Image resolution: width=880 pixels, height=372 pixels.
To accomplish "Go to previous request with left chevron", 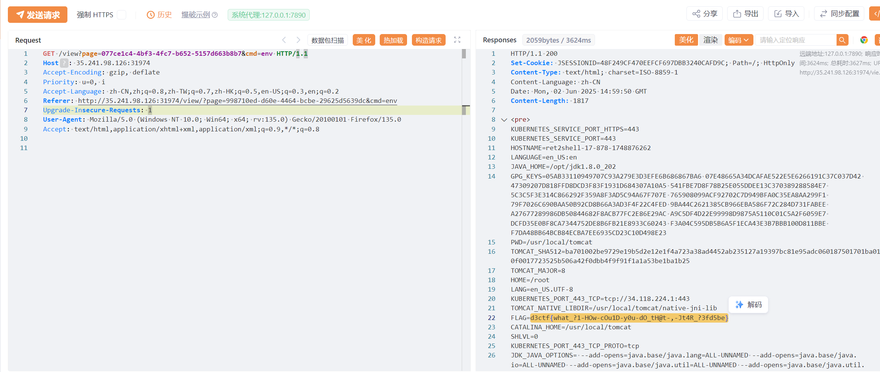I will [x=284, y=40].
